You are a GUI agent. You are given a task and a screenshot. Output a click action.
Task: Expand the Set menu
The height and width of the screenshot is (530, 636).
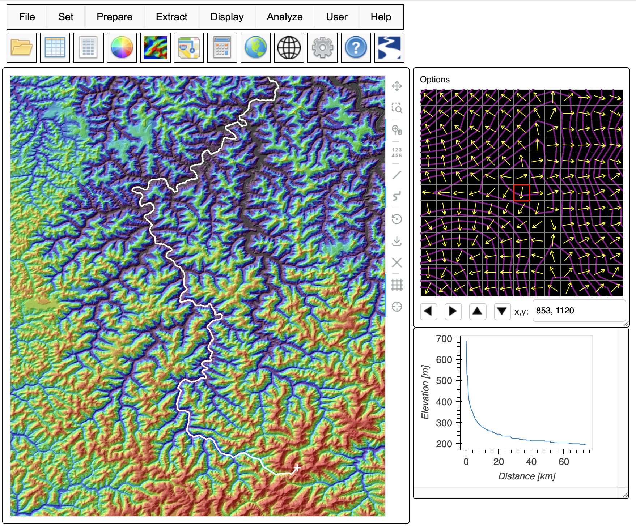66,17
